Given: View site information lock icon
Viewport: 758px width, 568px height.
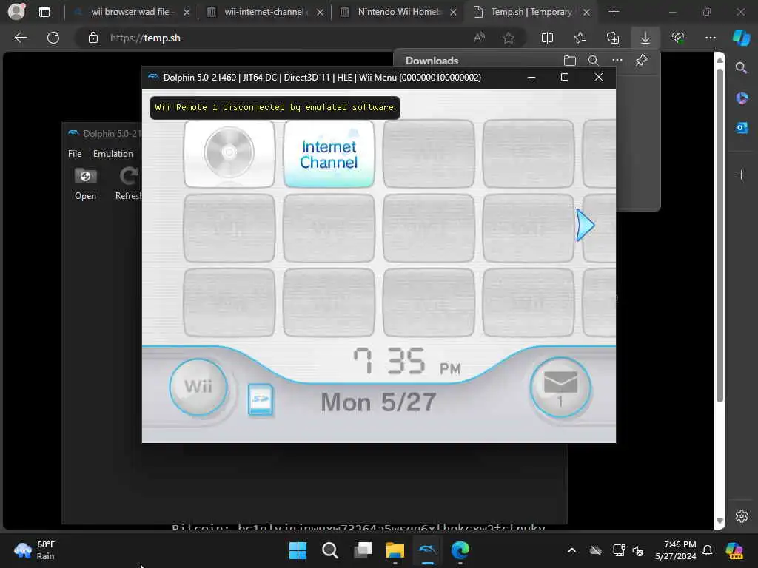Looking at the screenshot, I should point(93,38).
